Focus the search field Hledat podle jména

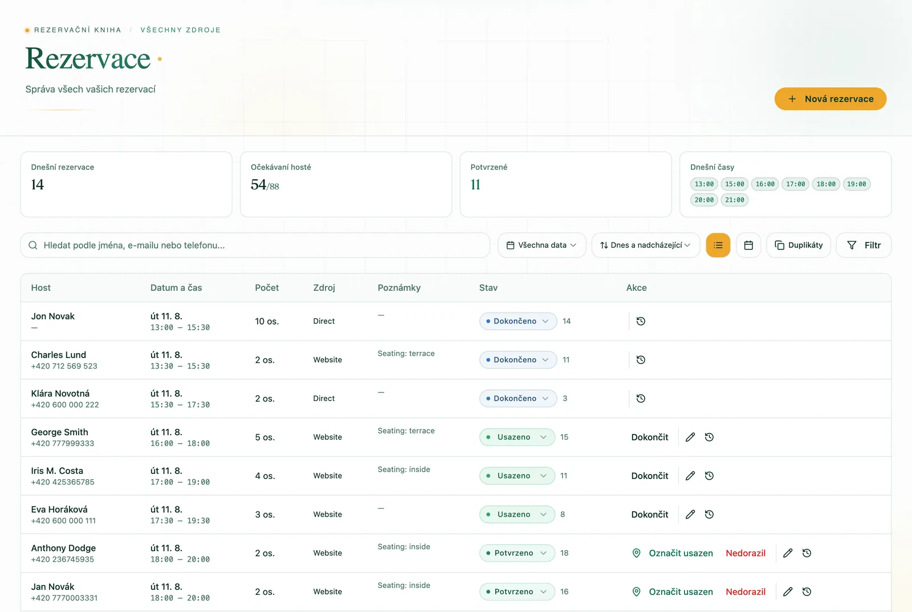click(x=255, y=245)
